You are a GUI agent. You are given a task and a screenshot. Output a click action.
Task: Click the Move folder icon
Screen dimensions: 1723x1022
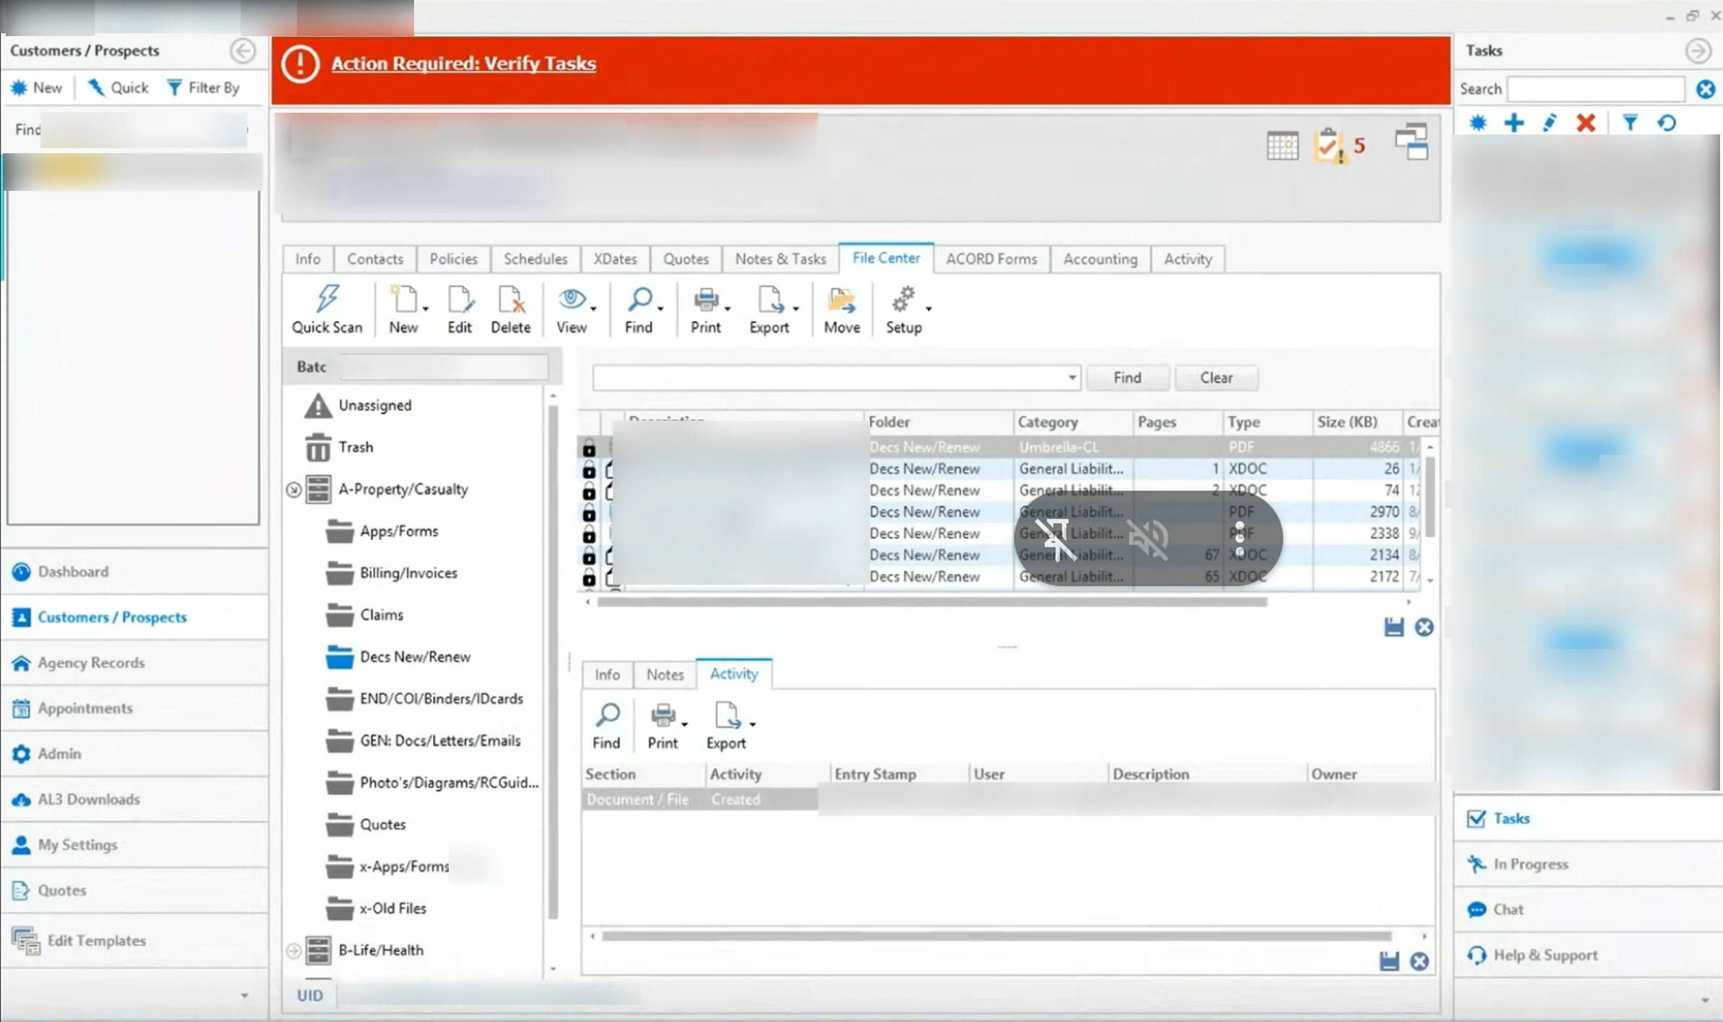[x=842, y=299]
